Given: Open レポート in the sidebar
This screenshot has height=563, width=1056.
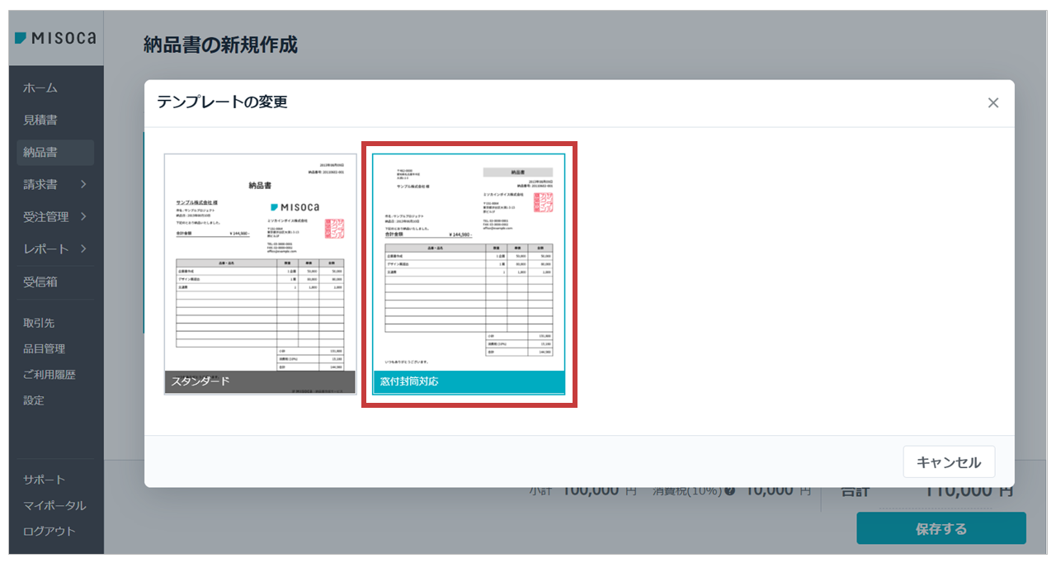Looking at the screenshot, I should click(46, 249).
